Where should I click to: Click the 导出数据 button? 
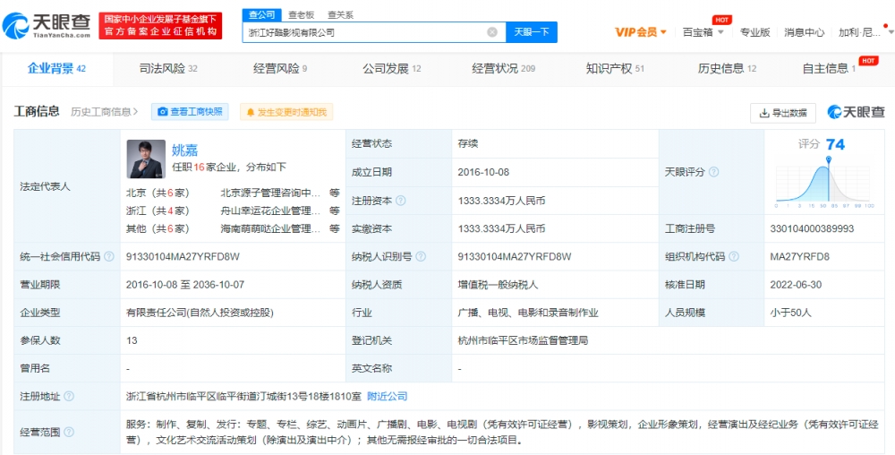pyautogui.click(x=782, y=113)
